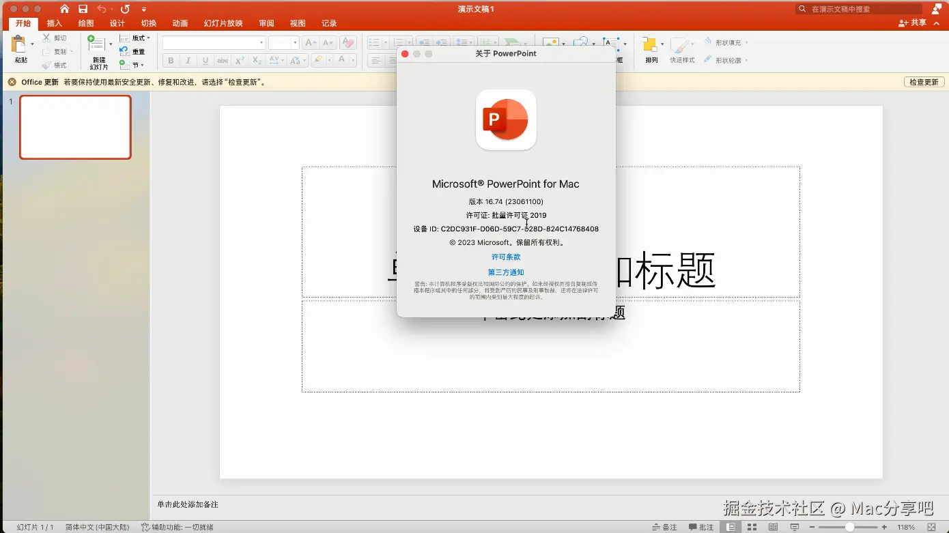Open the new slide layout dropdown arrow
949x533 pixels.
pyautogui.click(x=111, y=44)
